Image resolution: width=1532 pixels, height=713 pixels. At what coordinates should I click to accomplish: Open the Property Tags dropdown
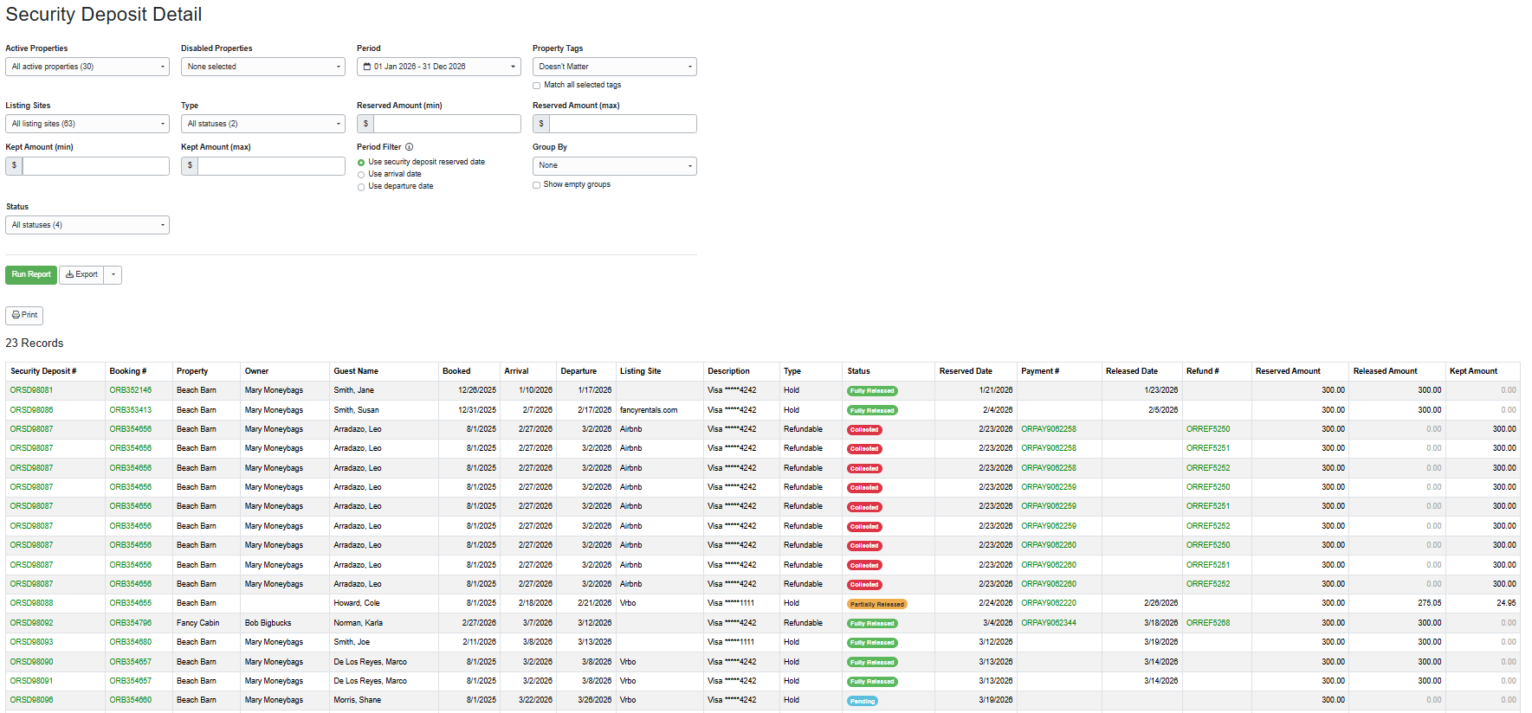tap(615, 67)
